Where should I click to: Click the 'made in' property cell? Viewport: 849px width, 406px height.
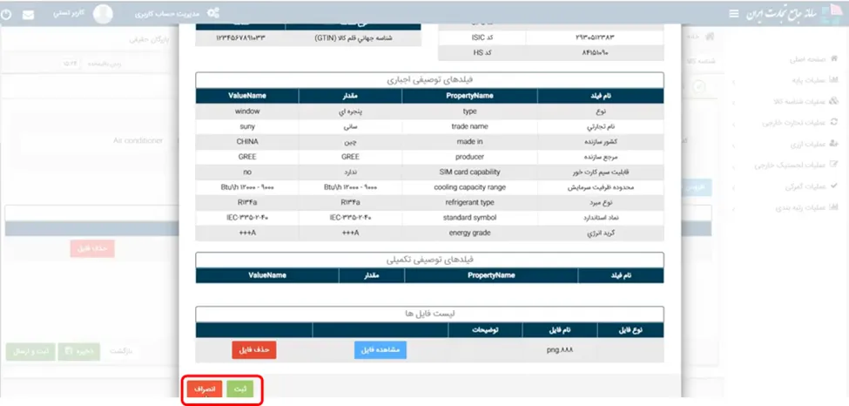tap(469, 141)
